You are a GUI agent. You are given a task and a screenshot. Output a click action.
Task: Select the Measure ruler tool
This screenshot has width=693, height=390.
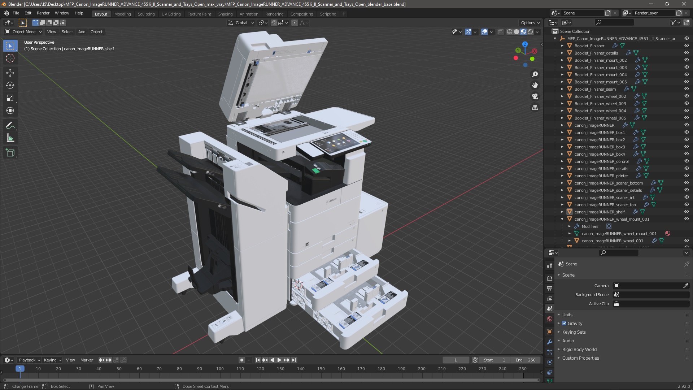point(10,138)
